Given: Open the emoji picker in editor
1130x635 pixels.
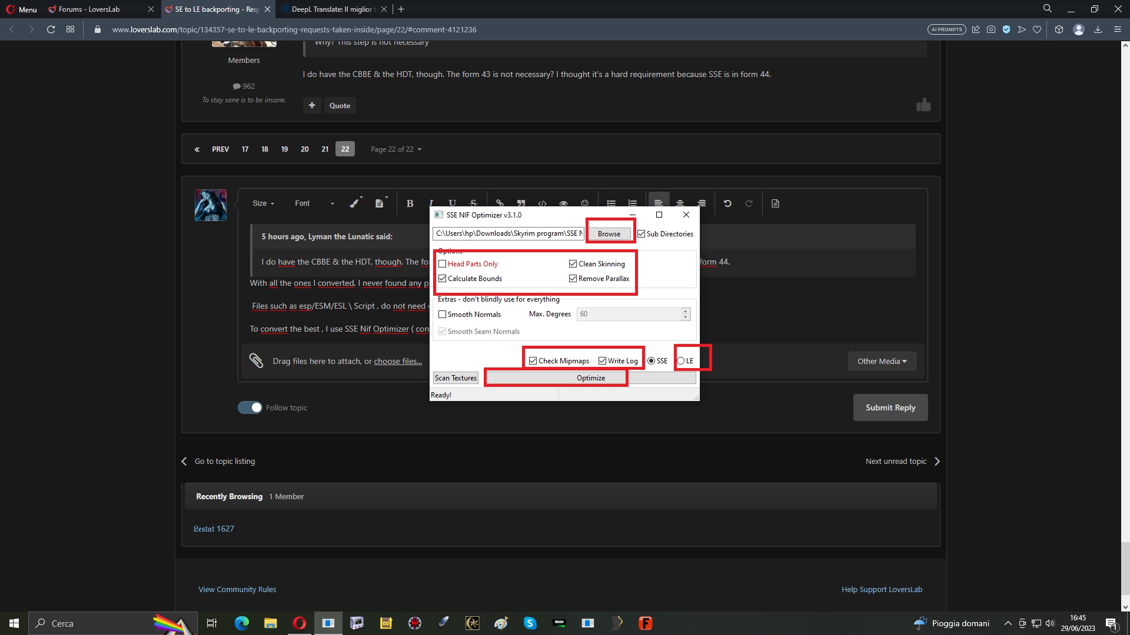Looking at the screenshot, I should [x=584, y=203].
